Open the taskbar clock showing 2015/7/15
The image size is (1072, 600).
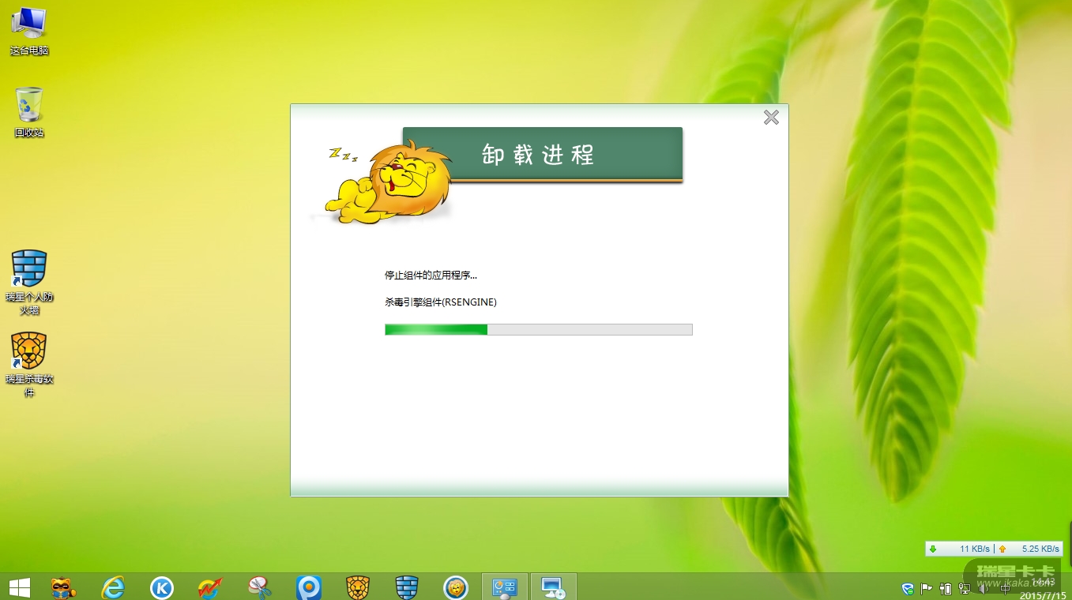tap(1041, 588)
